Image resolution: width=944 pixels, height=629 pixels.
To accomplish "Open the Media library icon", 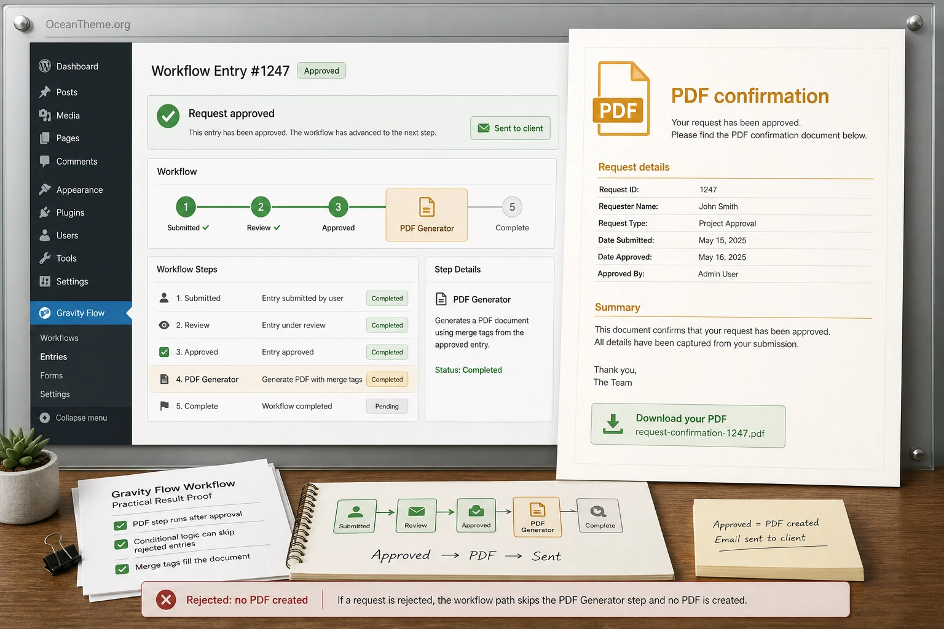I will tap(45, 115).
